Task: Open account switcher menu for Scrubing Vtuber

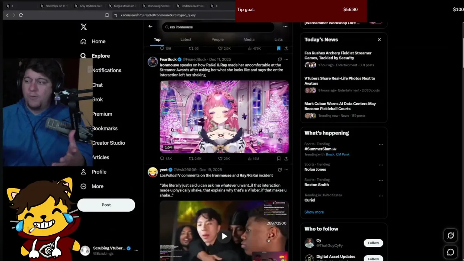Action: click(136, 250)
